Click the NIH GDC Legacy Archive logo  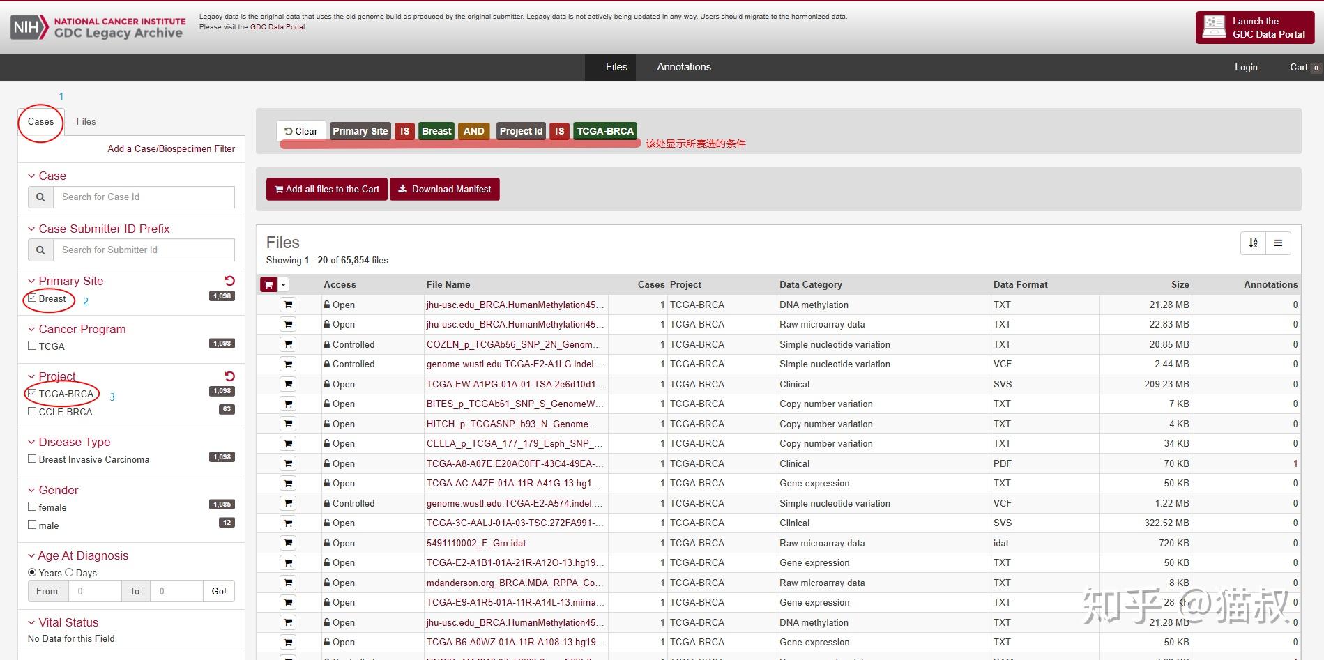coord(98,28)
